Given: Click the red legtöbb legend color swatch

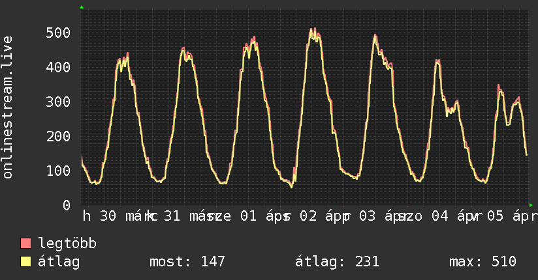Looking at the screenshot, I should point(26,244).
